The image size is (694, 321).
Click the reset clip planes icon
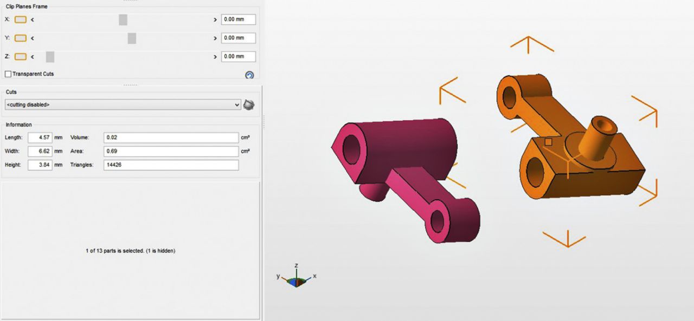point(249,75)
